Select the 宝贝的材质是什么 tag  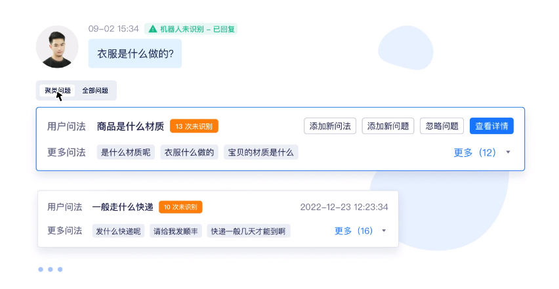pos(261,152)
